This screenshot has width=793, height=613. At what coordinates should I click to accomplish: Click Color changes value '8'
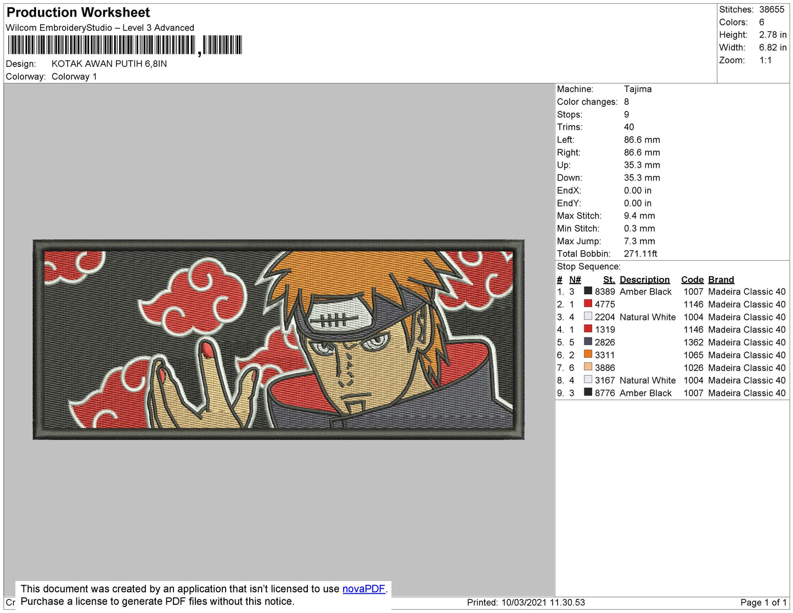click(627, 102)
